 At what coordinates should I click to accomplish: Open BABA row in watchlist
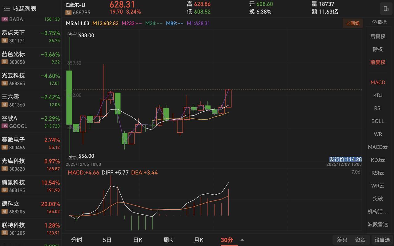pyautogui.click(x=31, y=20)
